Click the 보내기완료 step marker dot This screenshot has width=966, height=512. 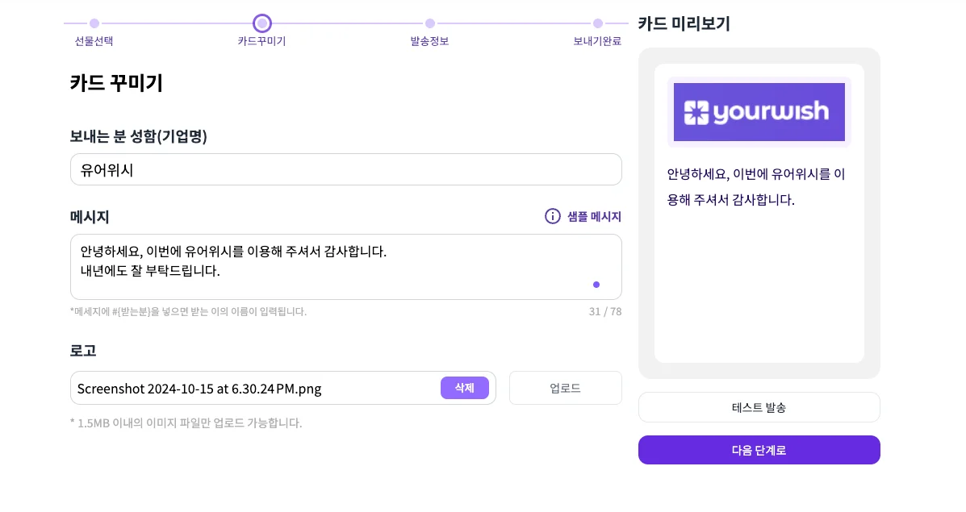(x=597, y=23)
